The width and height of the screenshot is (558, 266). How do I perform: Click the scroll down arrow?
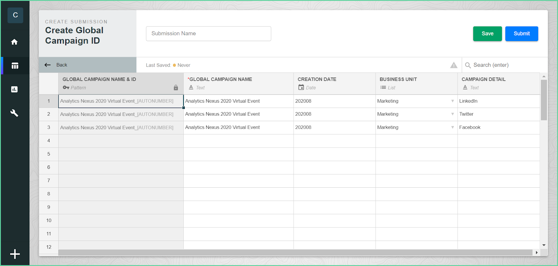pos(544,245)
